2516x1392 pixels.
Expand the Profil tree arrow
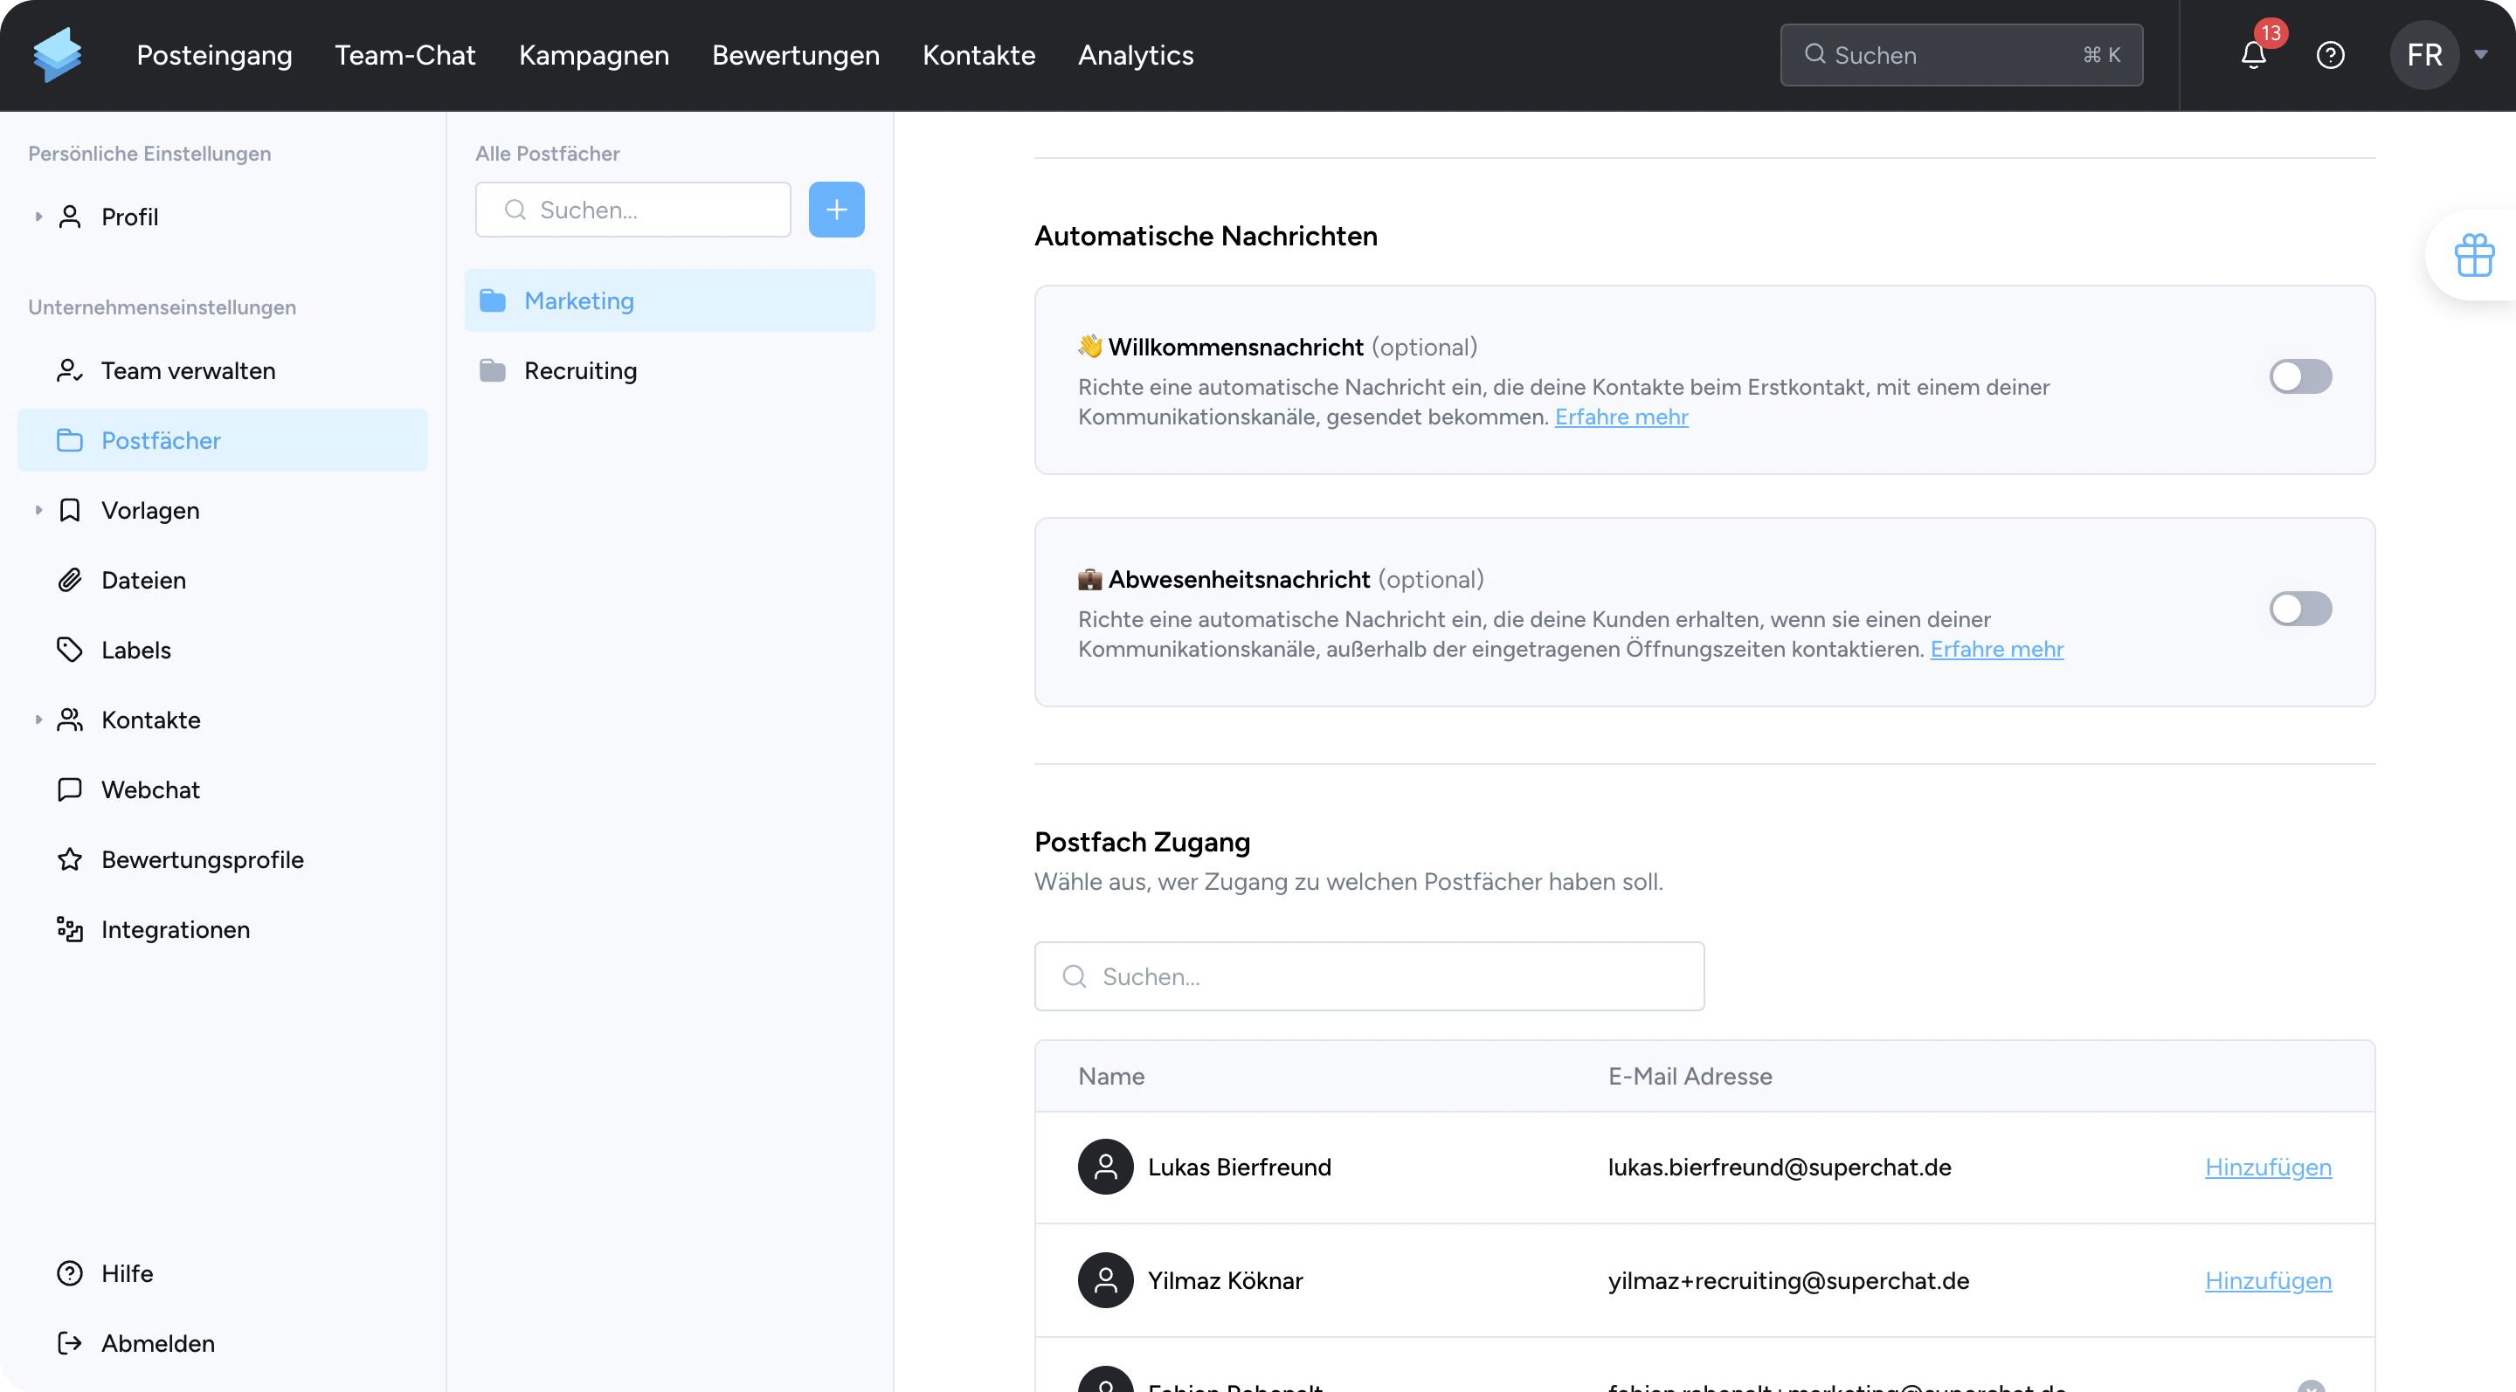[x=38, y=217]
